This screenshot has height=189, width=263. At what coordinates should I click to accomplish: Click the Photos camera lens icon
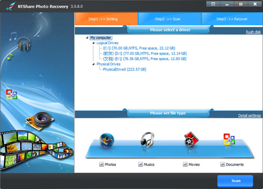(107, 140)
